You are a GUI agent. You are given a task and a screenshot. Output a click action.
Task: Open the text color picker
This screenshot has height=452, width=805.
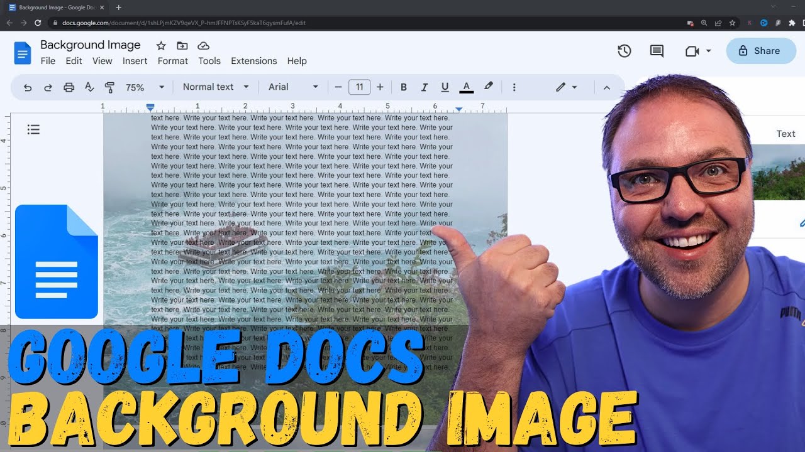click(466, 87)
